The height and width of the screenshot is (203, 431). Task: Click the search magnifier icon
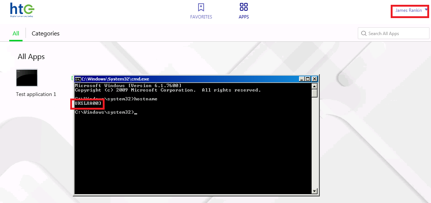pos(364,34)
